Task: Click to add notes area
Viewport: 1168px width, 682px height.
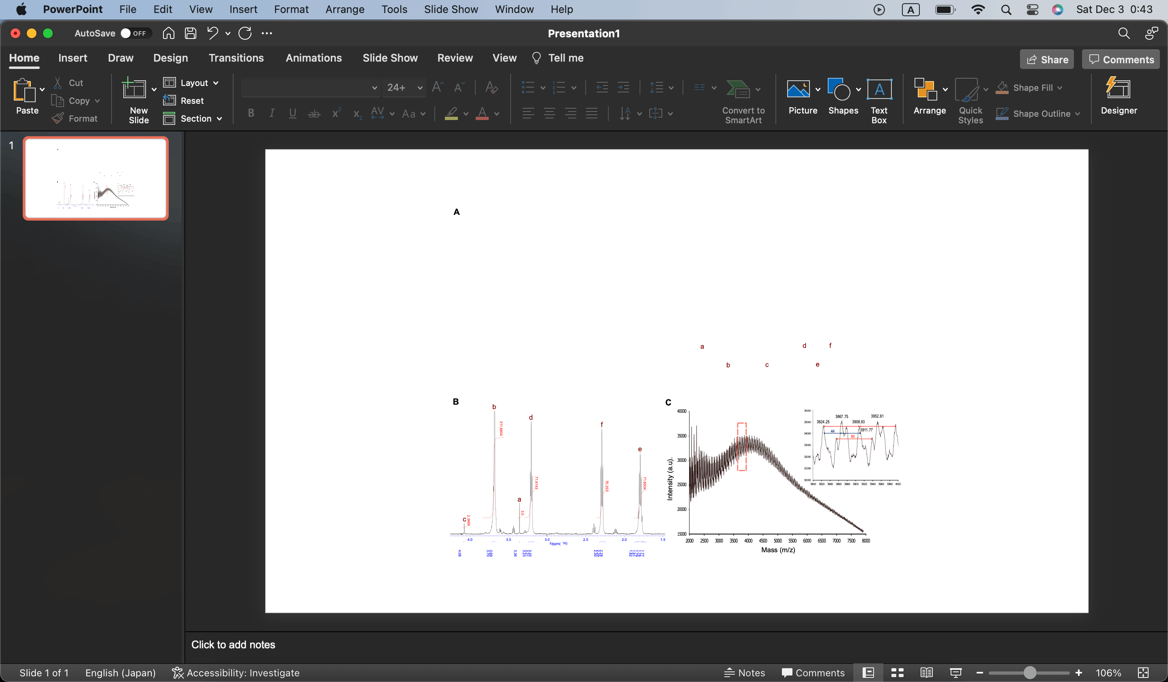Action: 233,644
